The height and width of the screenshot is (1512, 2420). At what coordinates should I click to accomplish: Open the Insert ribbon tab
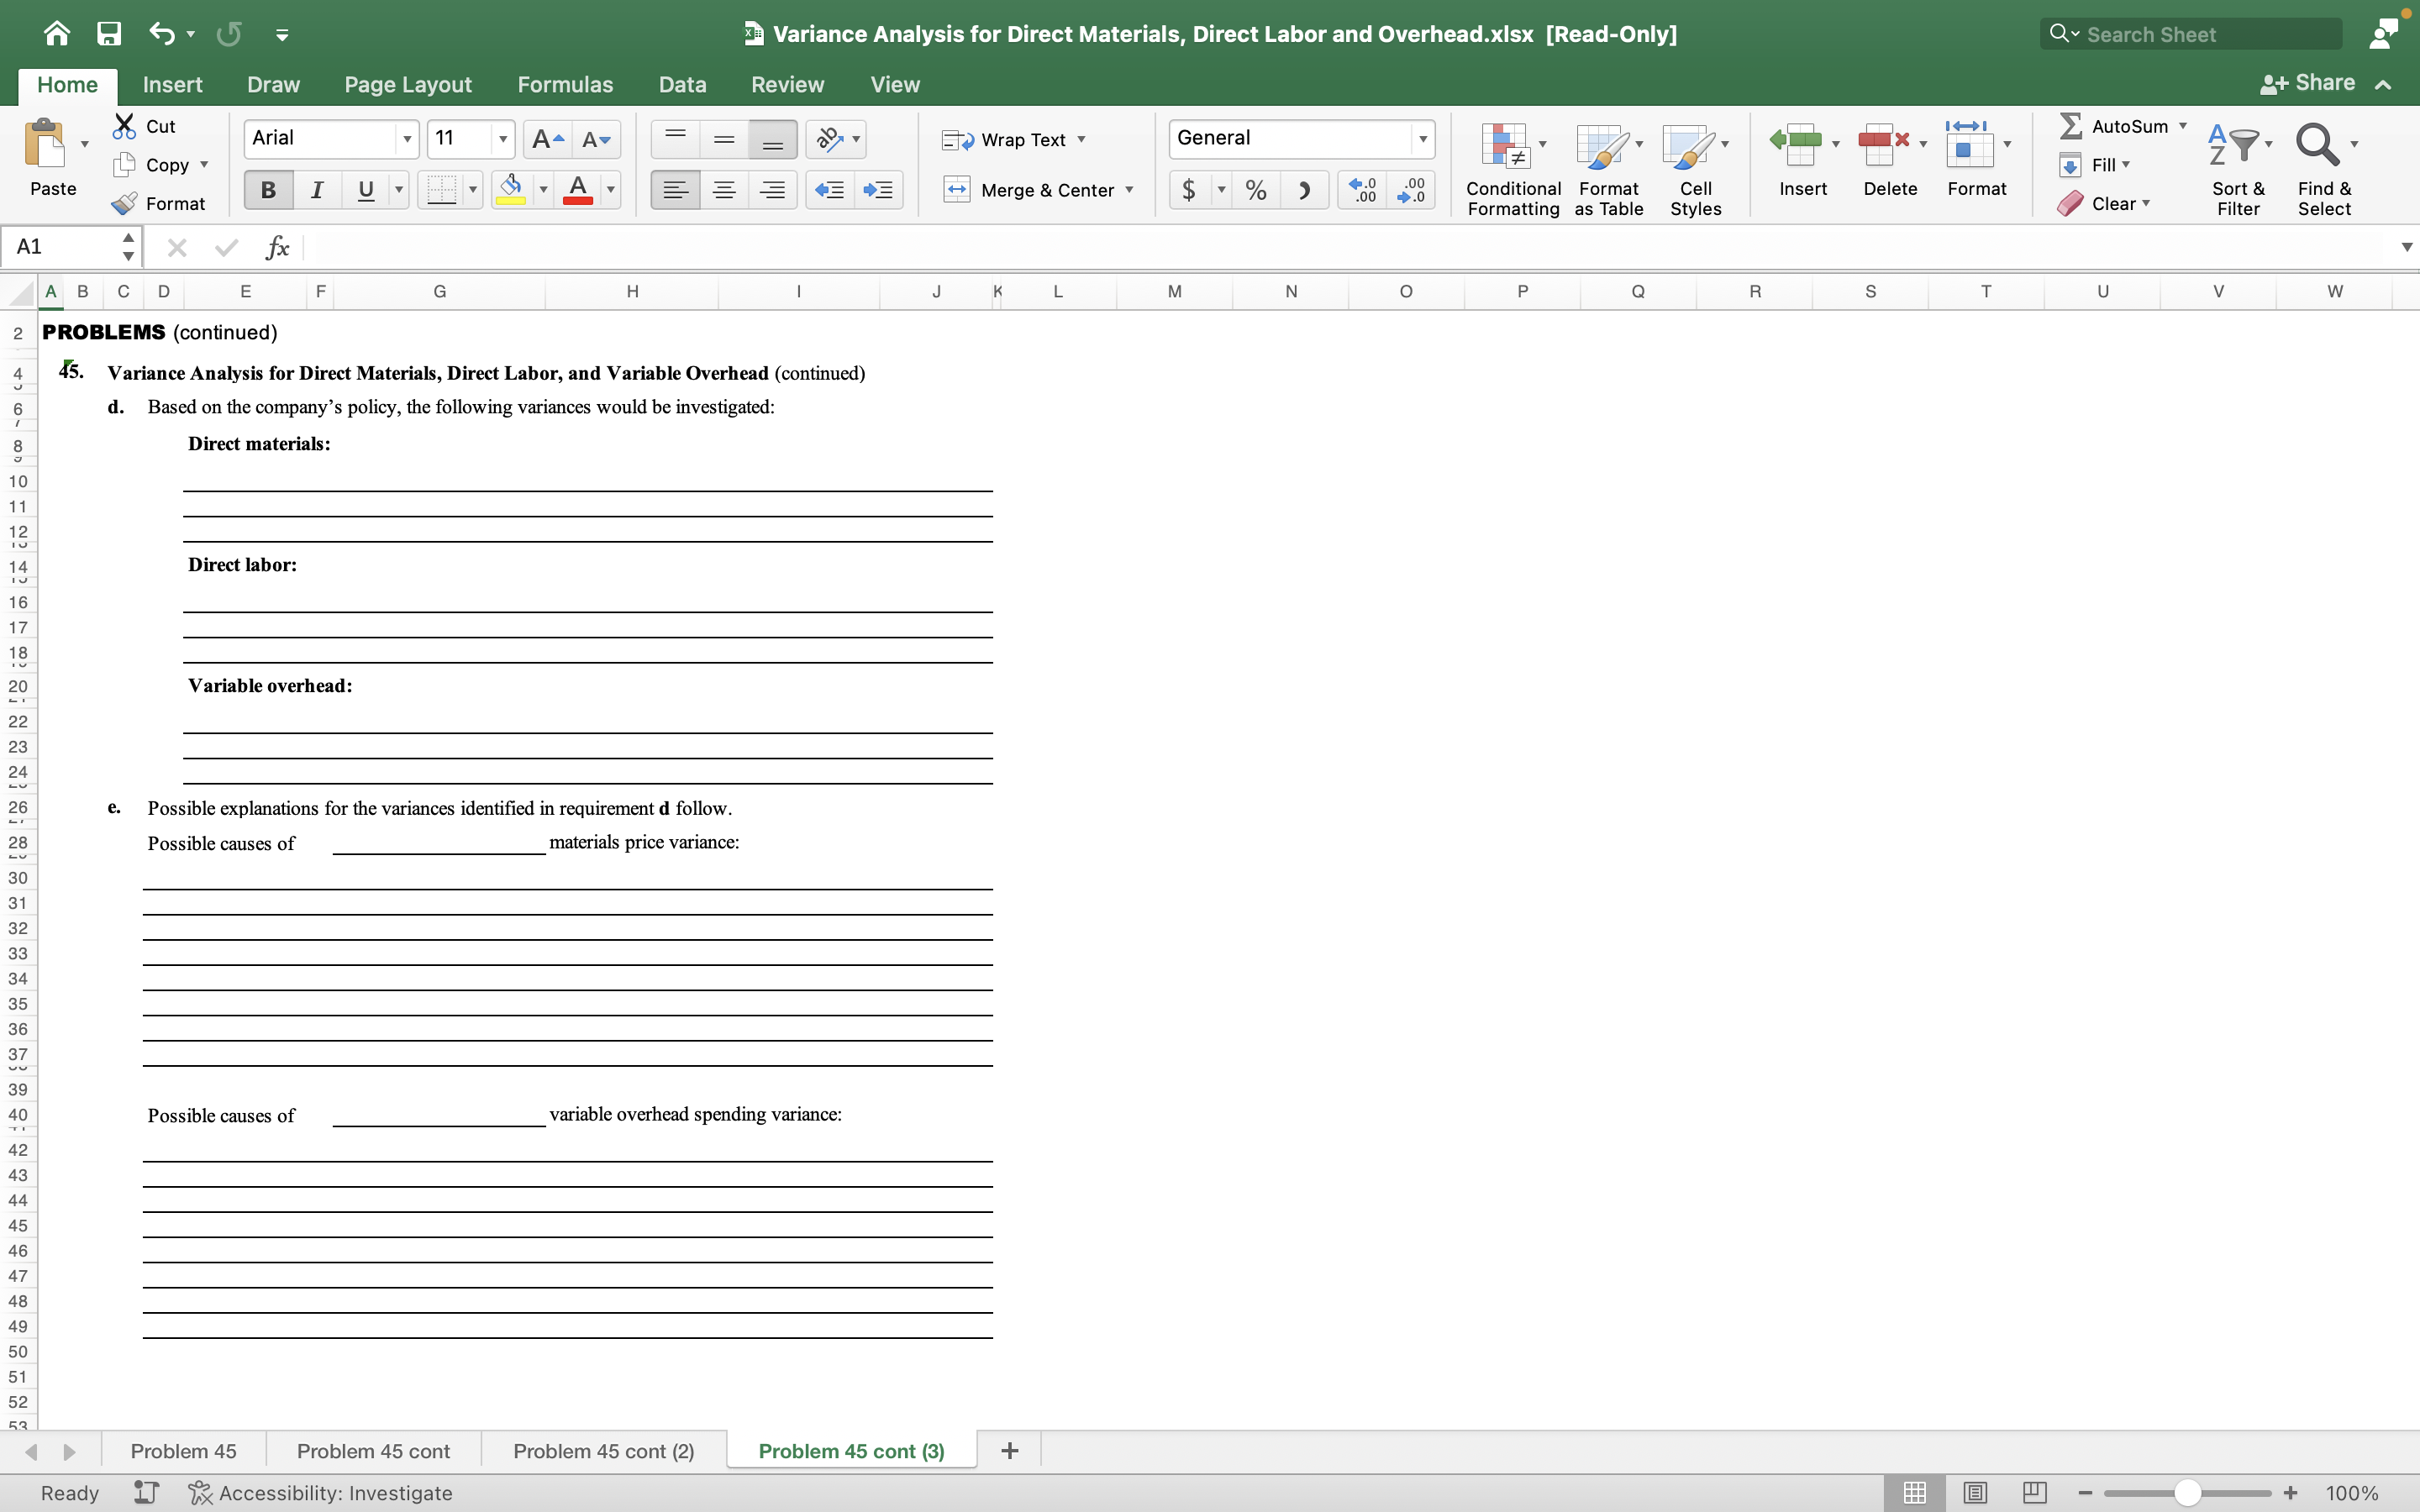click(x=172, y=85)
